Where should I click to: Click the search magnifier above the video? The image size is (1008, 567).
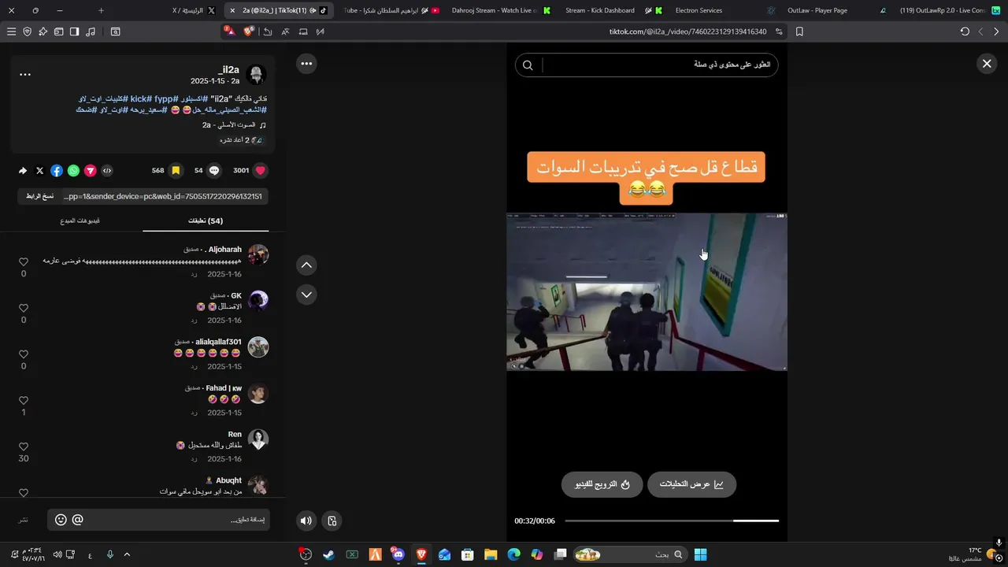[528, 65]
